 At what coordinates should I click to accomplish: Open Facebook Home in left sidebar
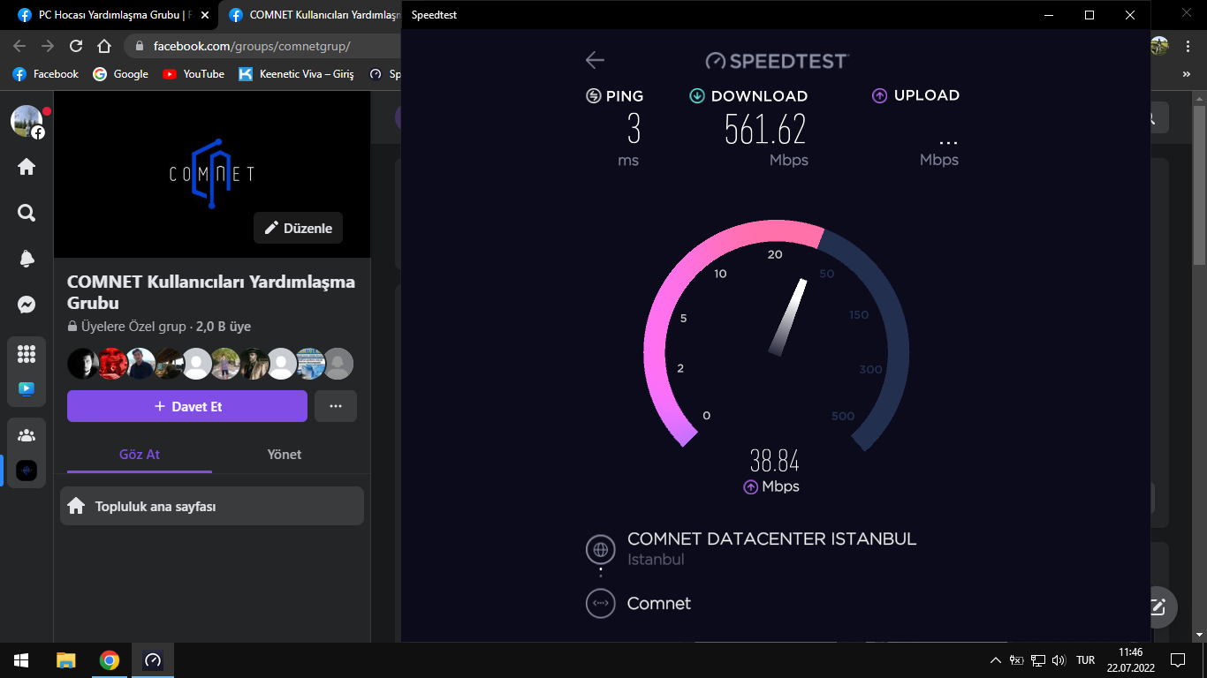pos(27,167)
